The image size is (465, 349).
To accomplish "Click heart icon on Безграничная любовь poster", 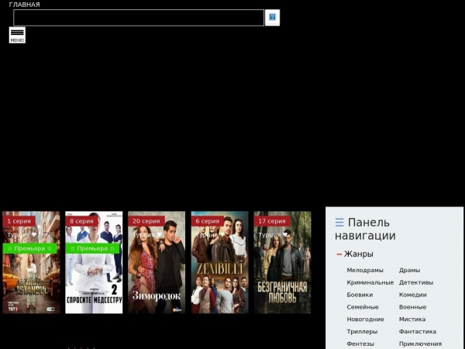I will point(285,235).
